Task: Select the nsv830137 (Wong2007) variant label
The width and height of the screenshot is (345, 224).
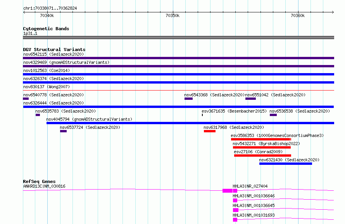Action: 47,87
